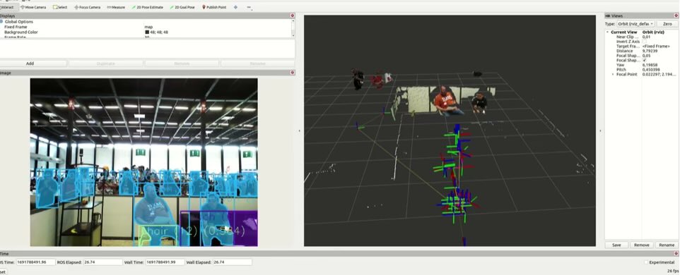Click the add-tool plus icon in toolbar
This screenshot has width=680, height=275.
tap(235, 7)
